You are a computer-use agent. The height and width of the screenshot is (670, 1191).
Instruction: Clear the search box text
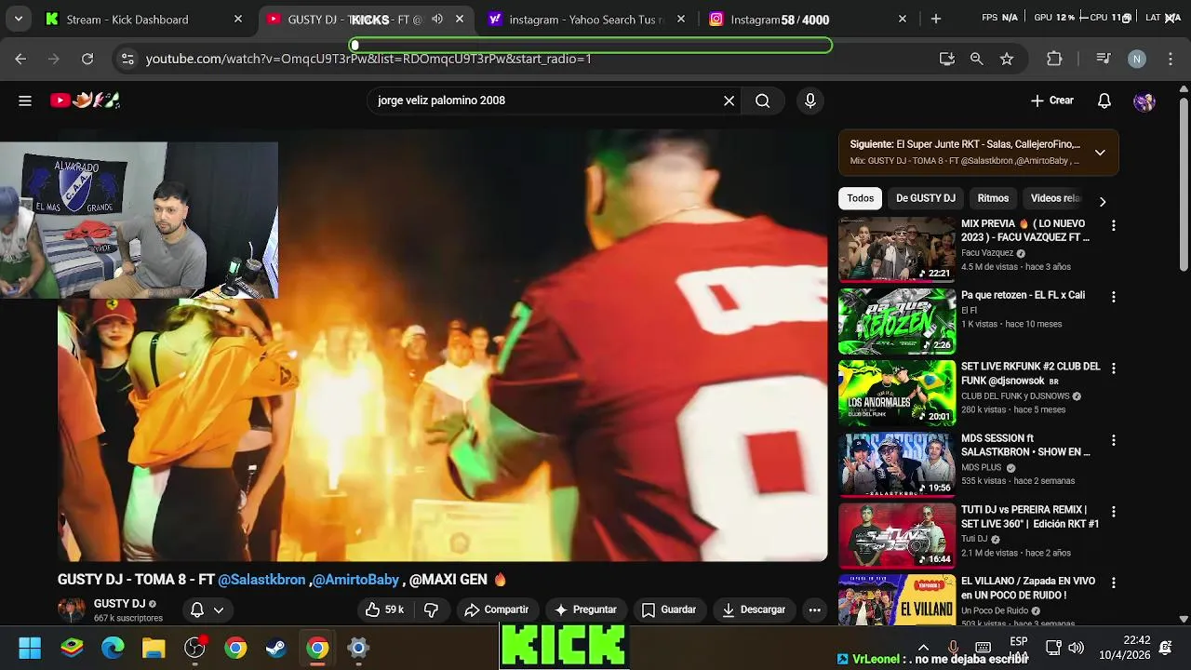click(x=729, y=100)
